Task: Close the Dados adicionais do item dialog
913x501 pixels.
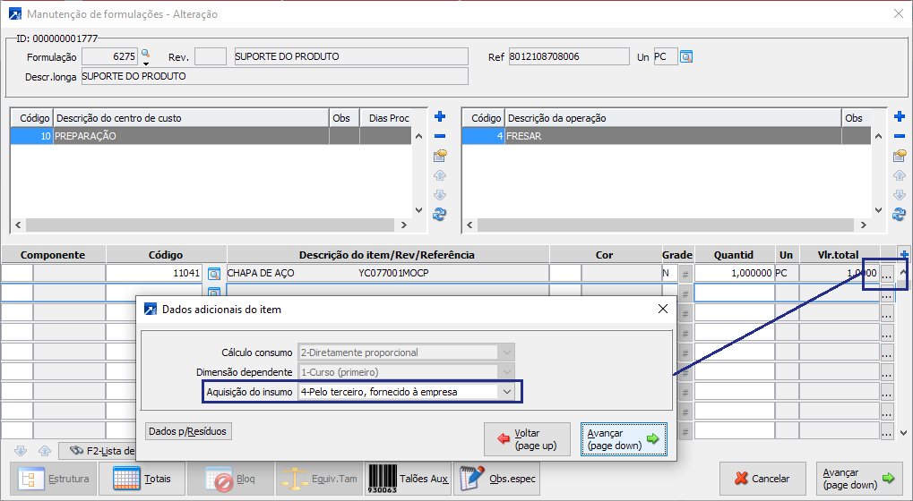Action: click(663, 309)
